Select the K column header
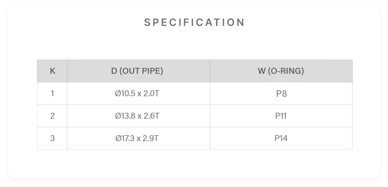 (x=52, y=71)
